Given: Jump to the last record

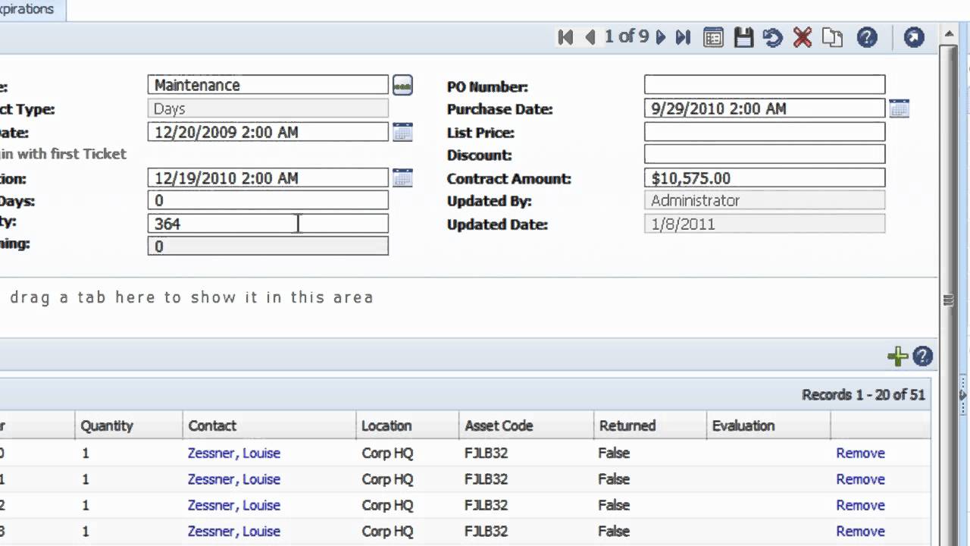Looking at the screenshot, I should point(683,37).
